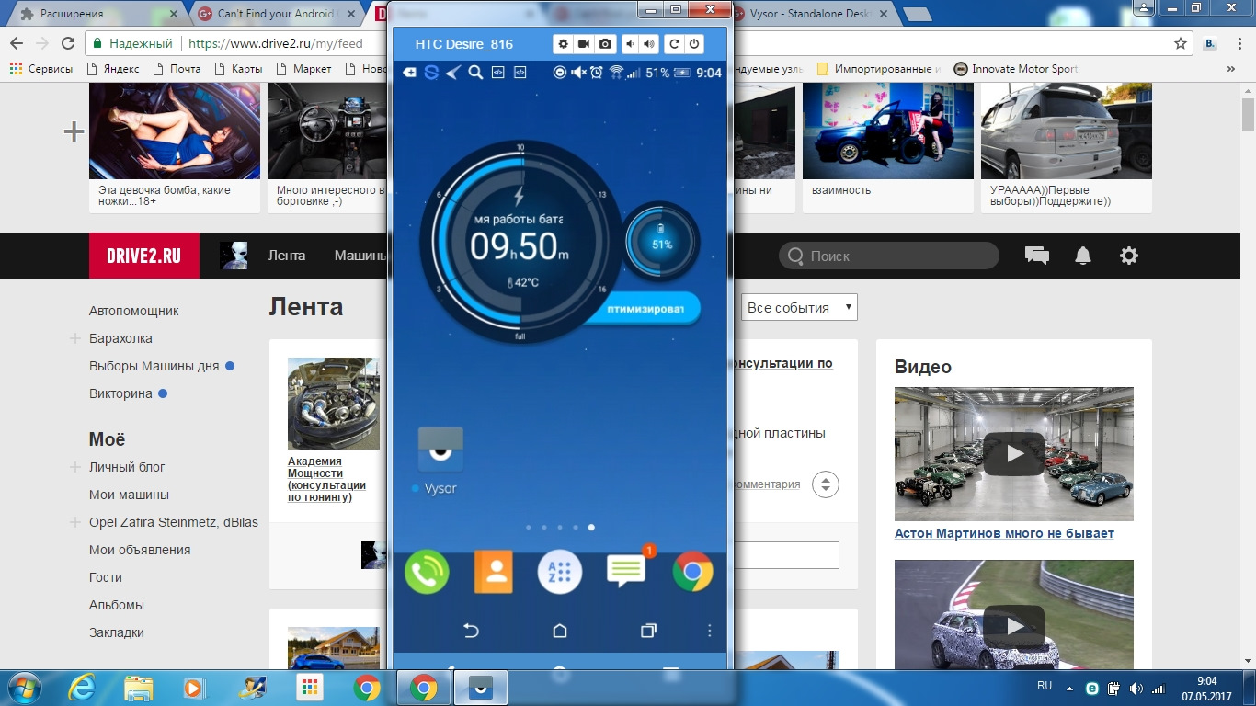The width and height of the screenshot is (1256, 706).
Task: Play the camouflaged car track video
Action: click(x=1014, y=626)
